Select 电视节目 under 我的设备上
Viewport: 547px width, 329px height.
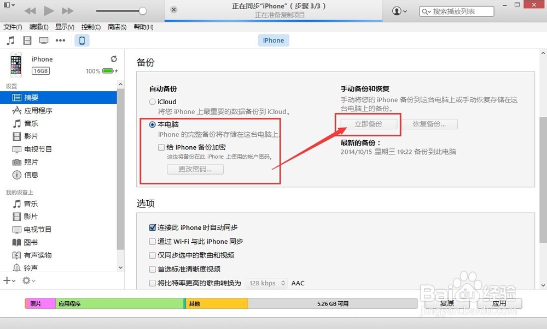point(59,230)
